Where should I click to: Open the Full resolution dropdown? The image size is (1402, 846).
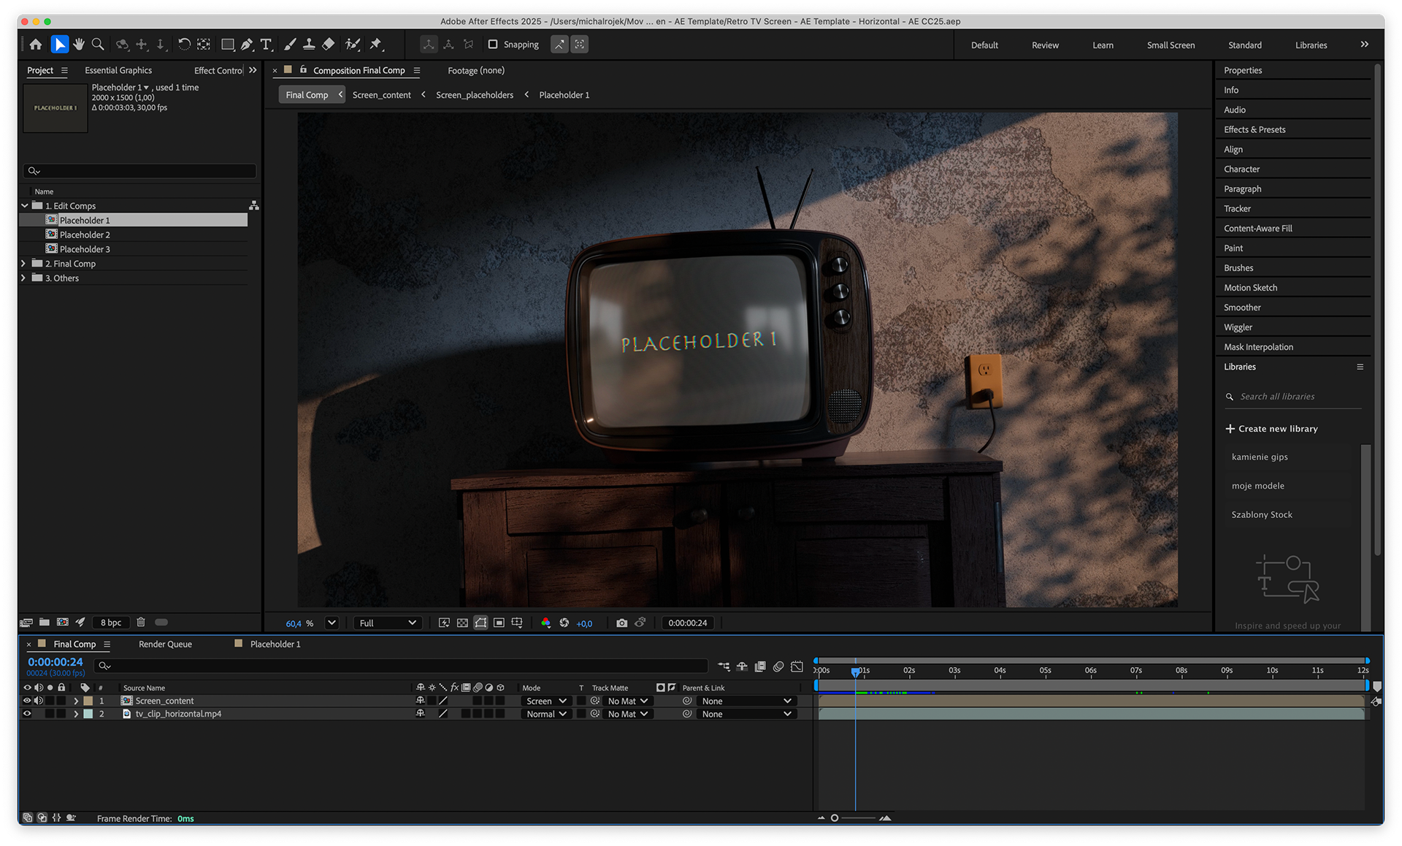tap(387, 623)
